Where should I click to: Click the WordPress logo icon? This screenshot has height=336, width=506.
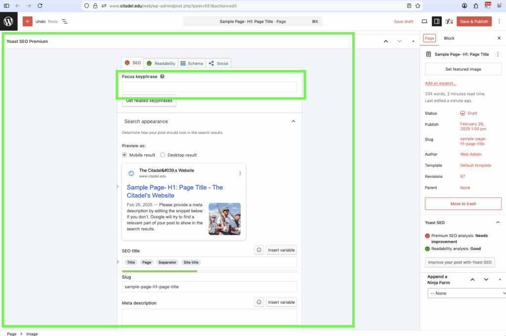click(8, 21)
